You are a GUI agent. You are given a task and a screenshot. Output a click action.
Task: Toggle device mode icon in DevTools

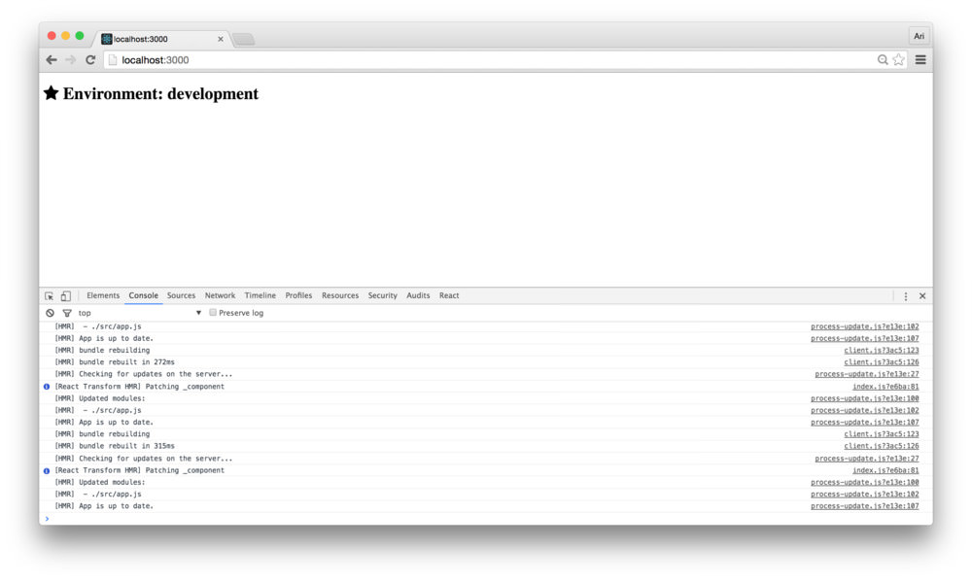pyautogui.click(x=65, y=296)
